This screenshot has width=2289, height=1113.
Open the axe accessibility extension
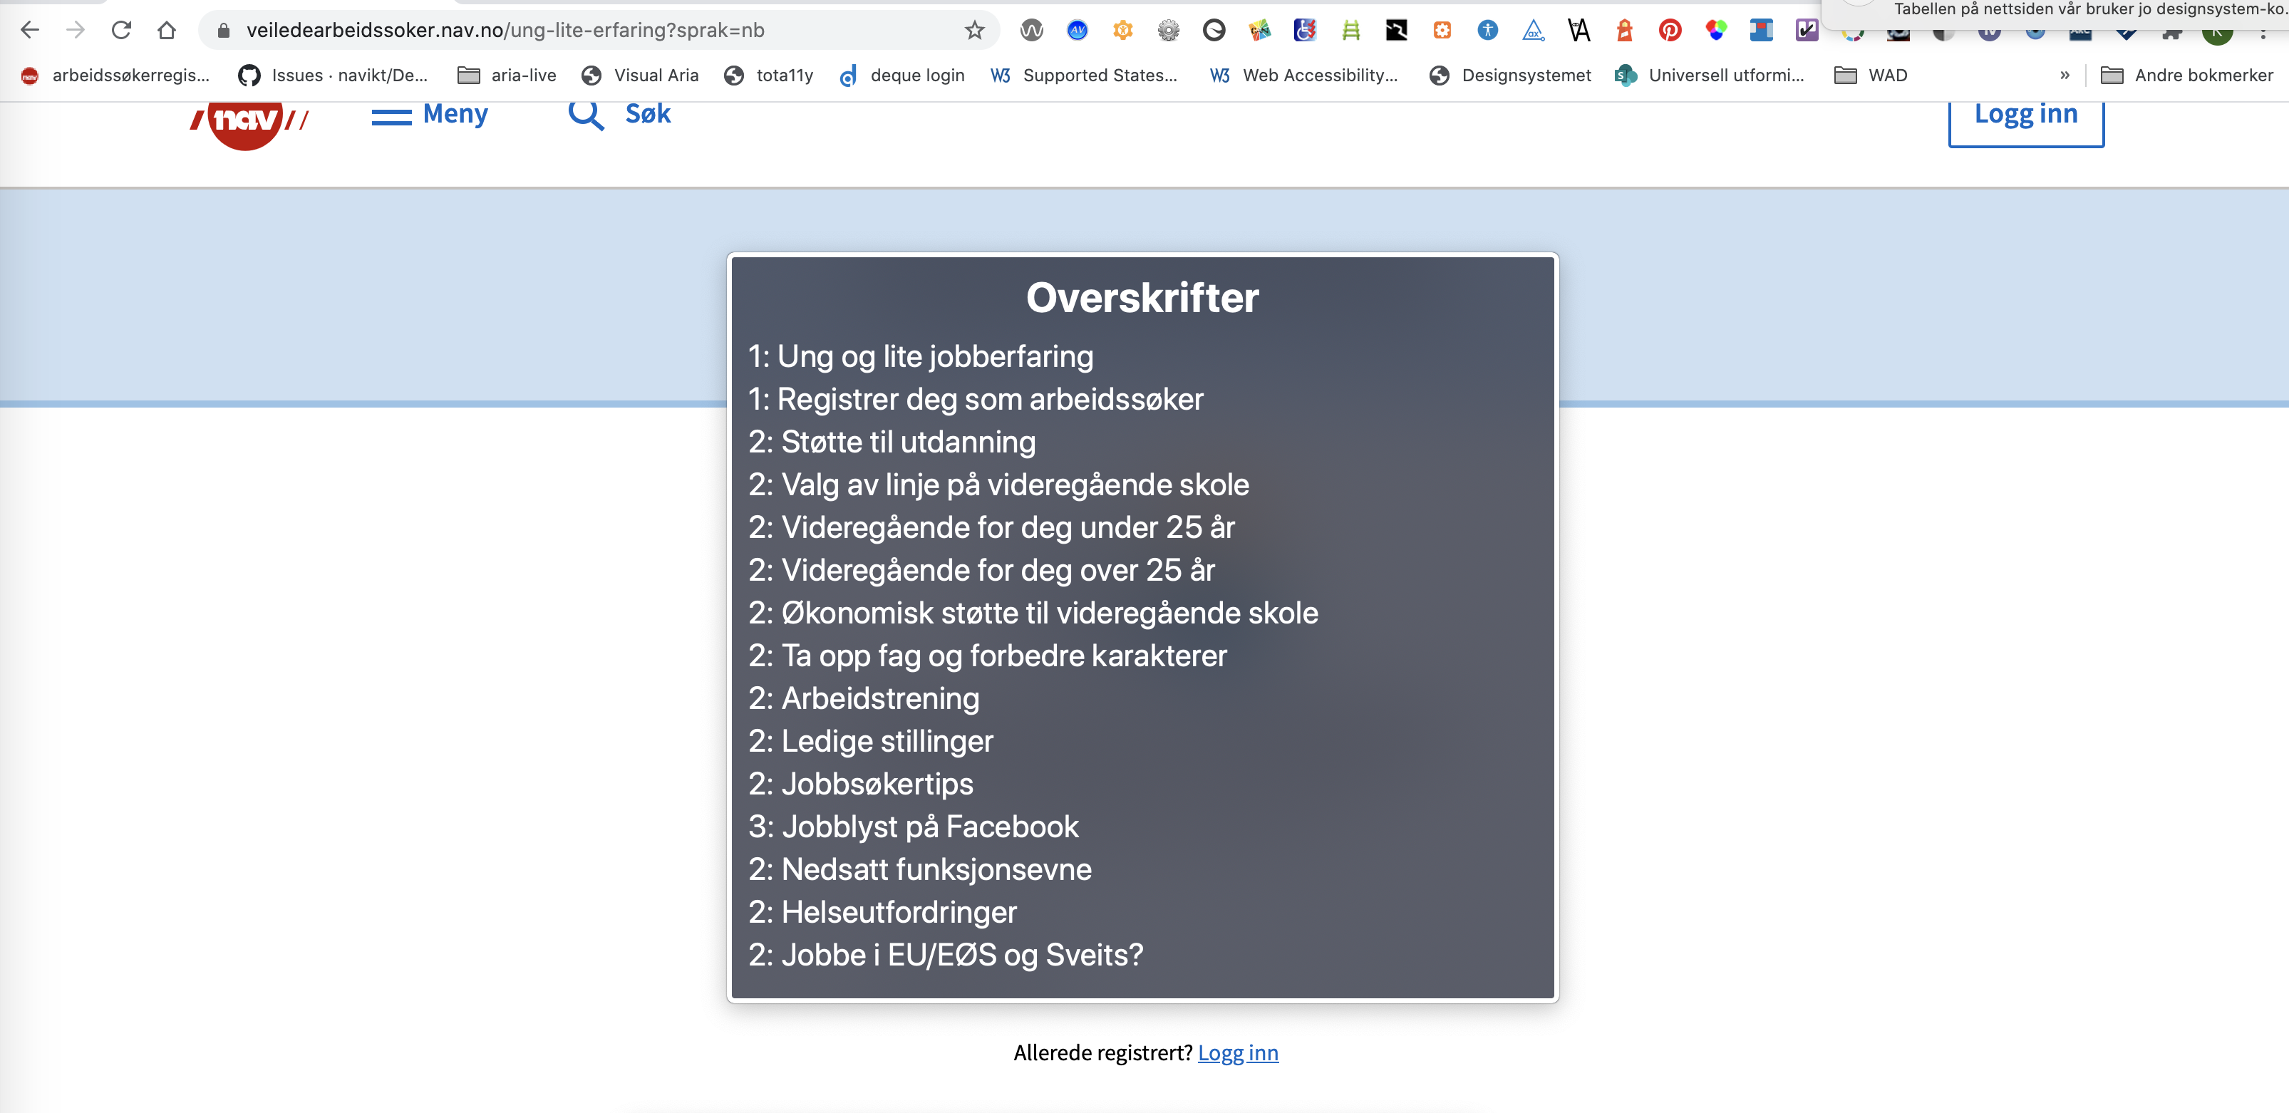tap(1533, 30)
